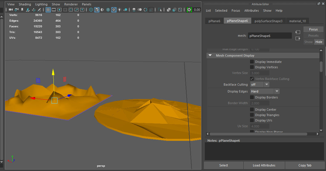The width and height of the screenshot is (326, 171).
Task: Toggle the Film Gate icon
Action: [x=54, y=10]
